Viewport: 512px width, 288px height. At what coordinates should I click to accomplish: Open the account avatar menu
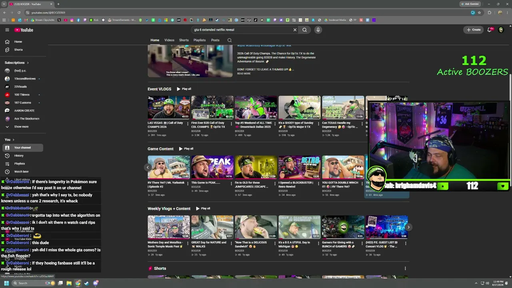[501, 30]
